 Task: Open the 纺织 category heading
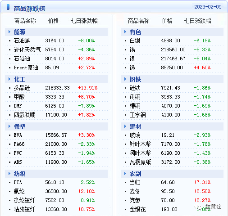(20, 174)
